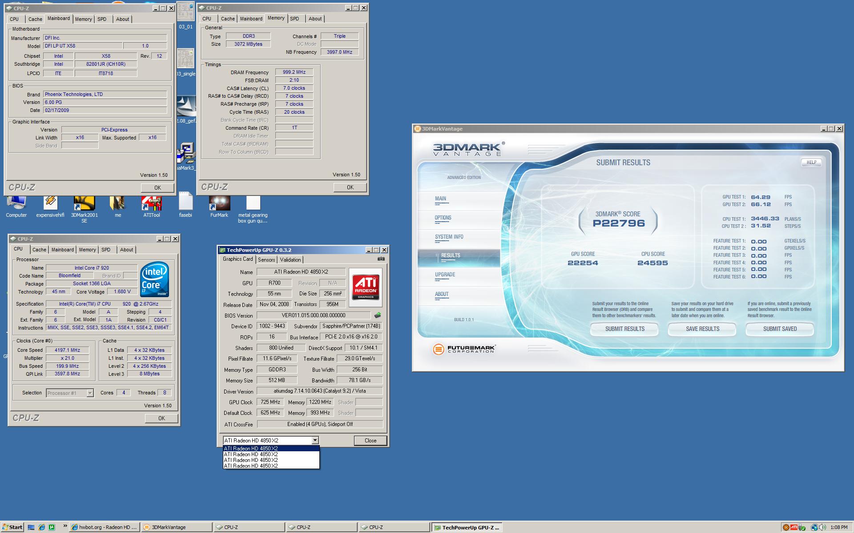Image resolution: width=854 pixels, height=533 pixels.
Task: Open the expensivehifi desktop icon
Action: coord(50,207)
